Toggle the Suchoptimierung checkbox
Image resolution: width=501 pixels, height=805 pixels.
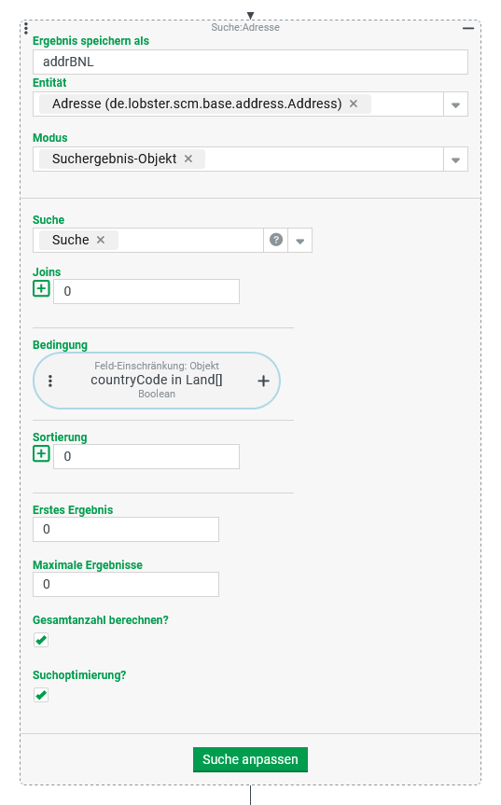tap(41, 695)
